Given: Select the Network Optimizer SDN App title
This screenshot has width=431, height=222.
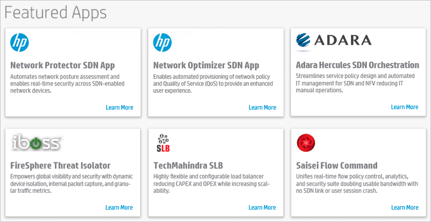Looking at the screenshot, I should pyautogui.click(x=206, y=66).
